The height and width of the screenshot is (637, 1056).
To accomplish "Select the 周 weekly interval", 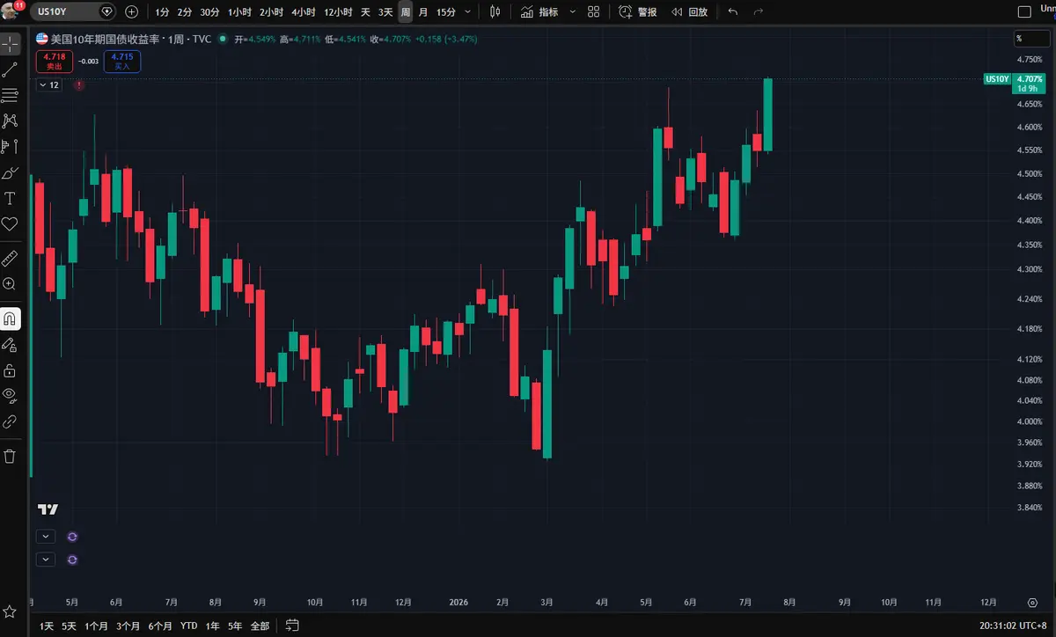I will pyautogui.click(x=406, y=12).
